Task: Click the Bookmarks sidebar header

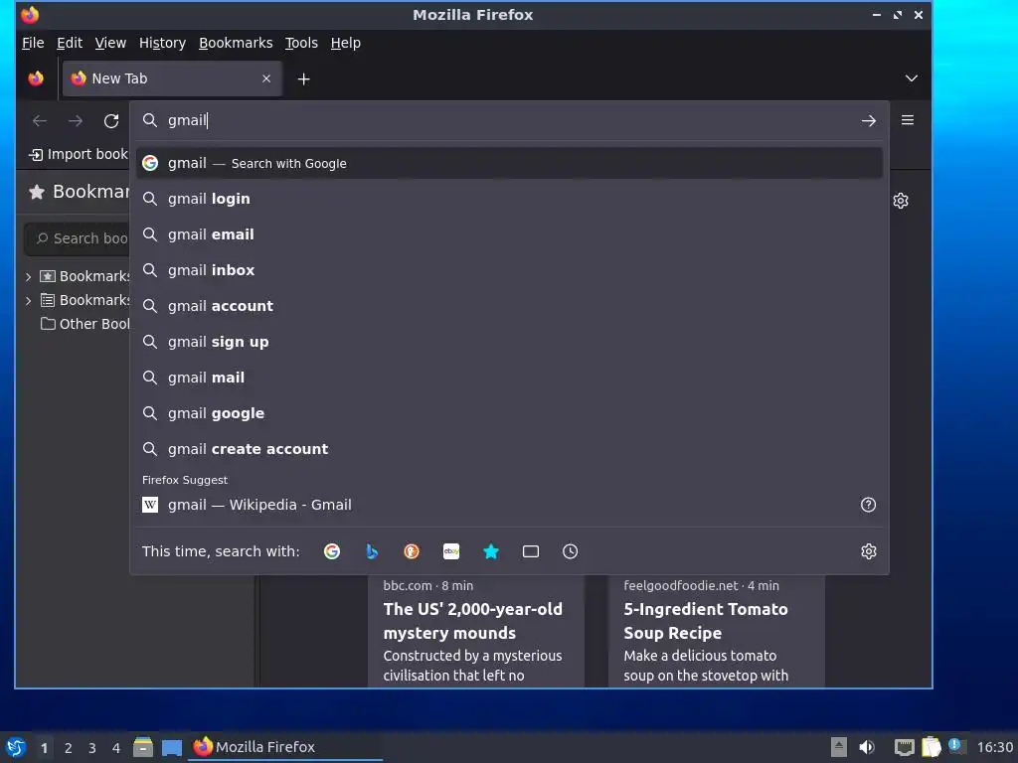Action: (x=78, y=192)
